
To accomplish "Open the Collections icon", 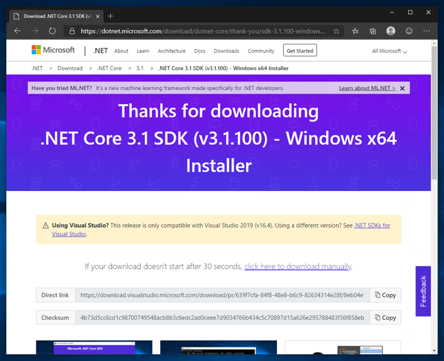I will [373, 31].
